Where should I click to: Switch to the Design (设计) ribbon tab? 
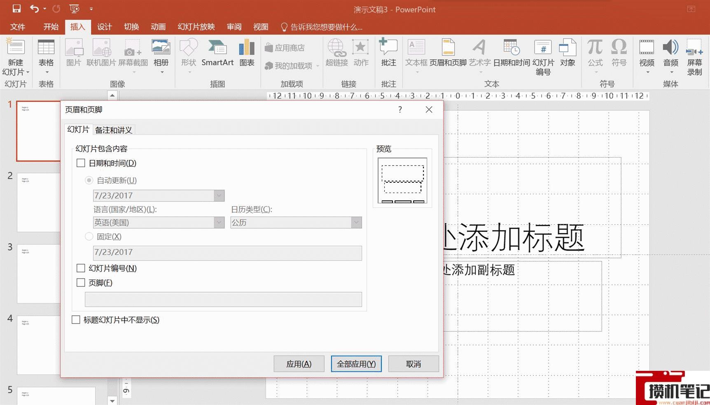(105, 27)
